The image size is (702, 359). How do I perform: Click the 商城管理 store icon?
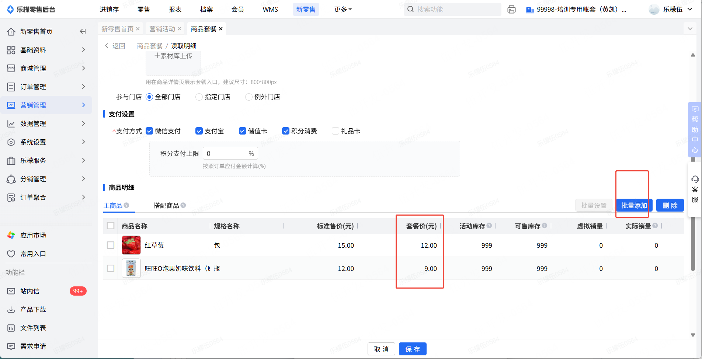click(11, 69)
